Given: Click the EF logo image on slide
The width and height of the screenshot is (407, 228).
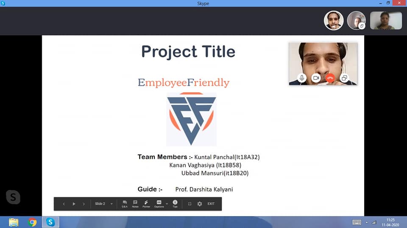Looking at the screenshot, I should pyautogui.click(x=191, y=119).
